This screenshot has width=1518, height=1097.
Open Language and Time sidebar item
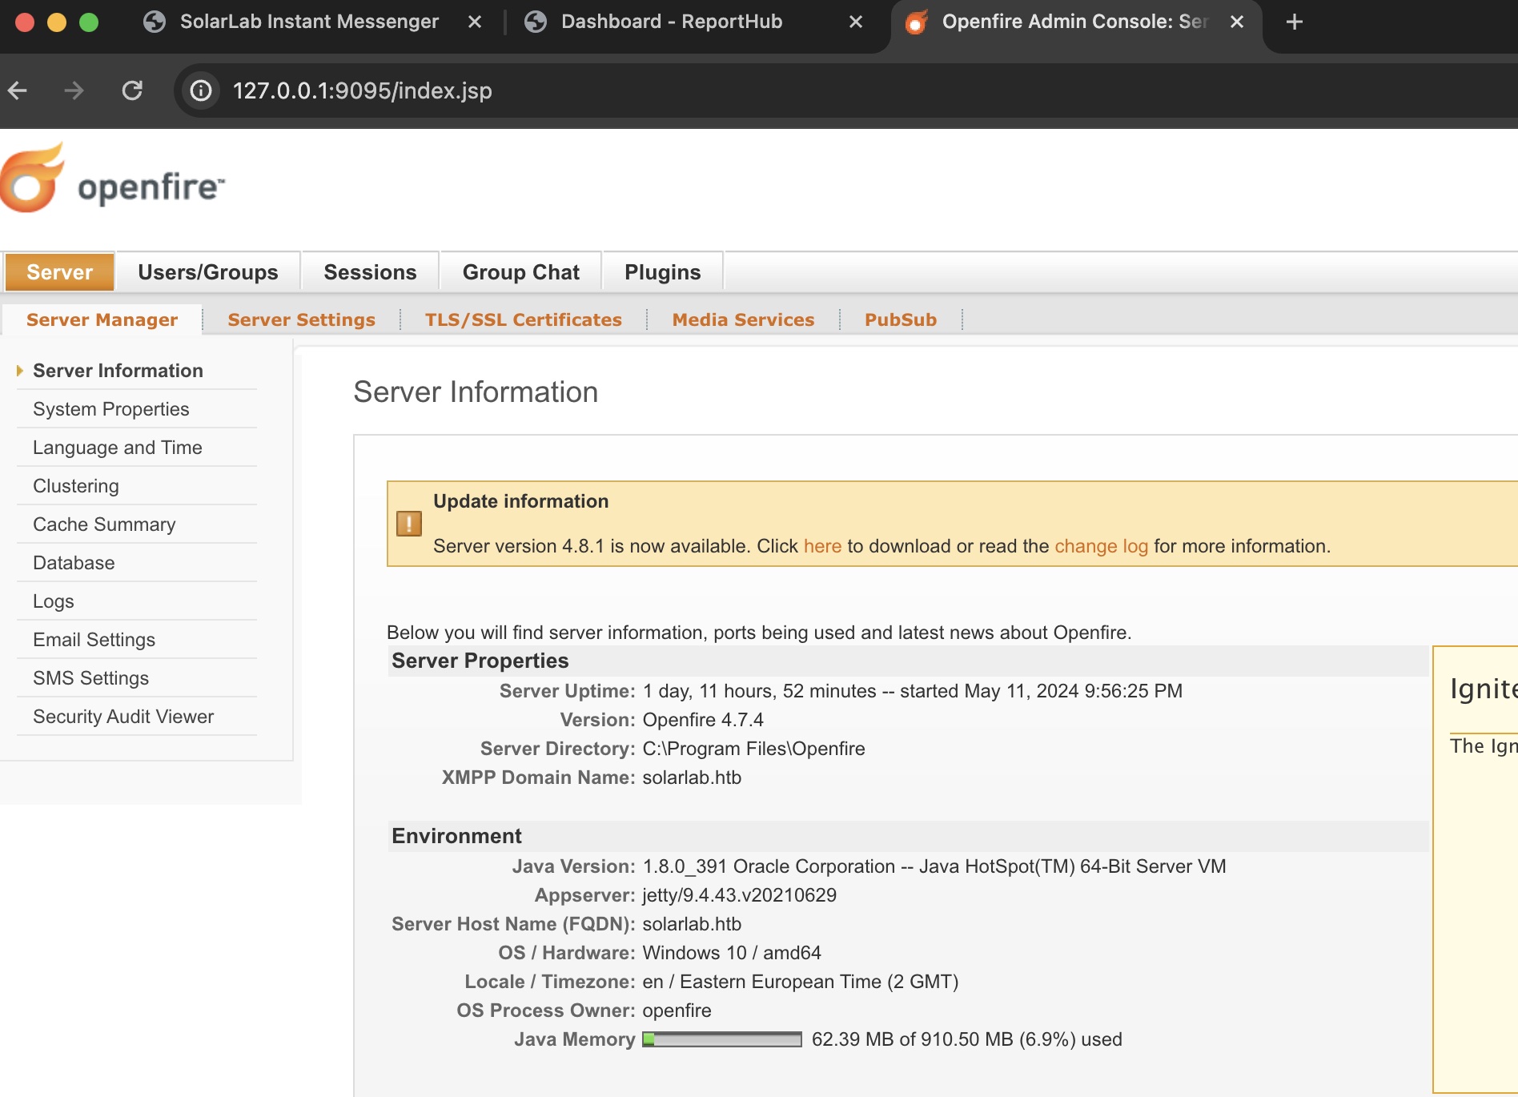coord(118,448)
